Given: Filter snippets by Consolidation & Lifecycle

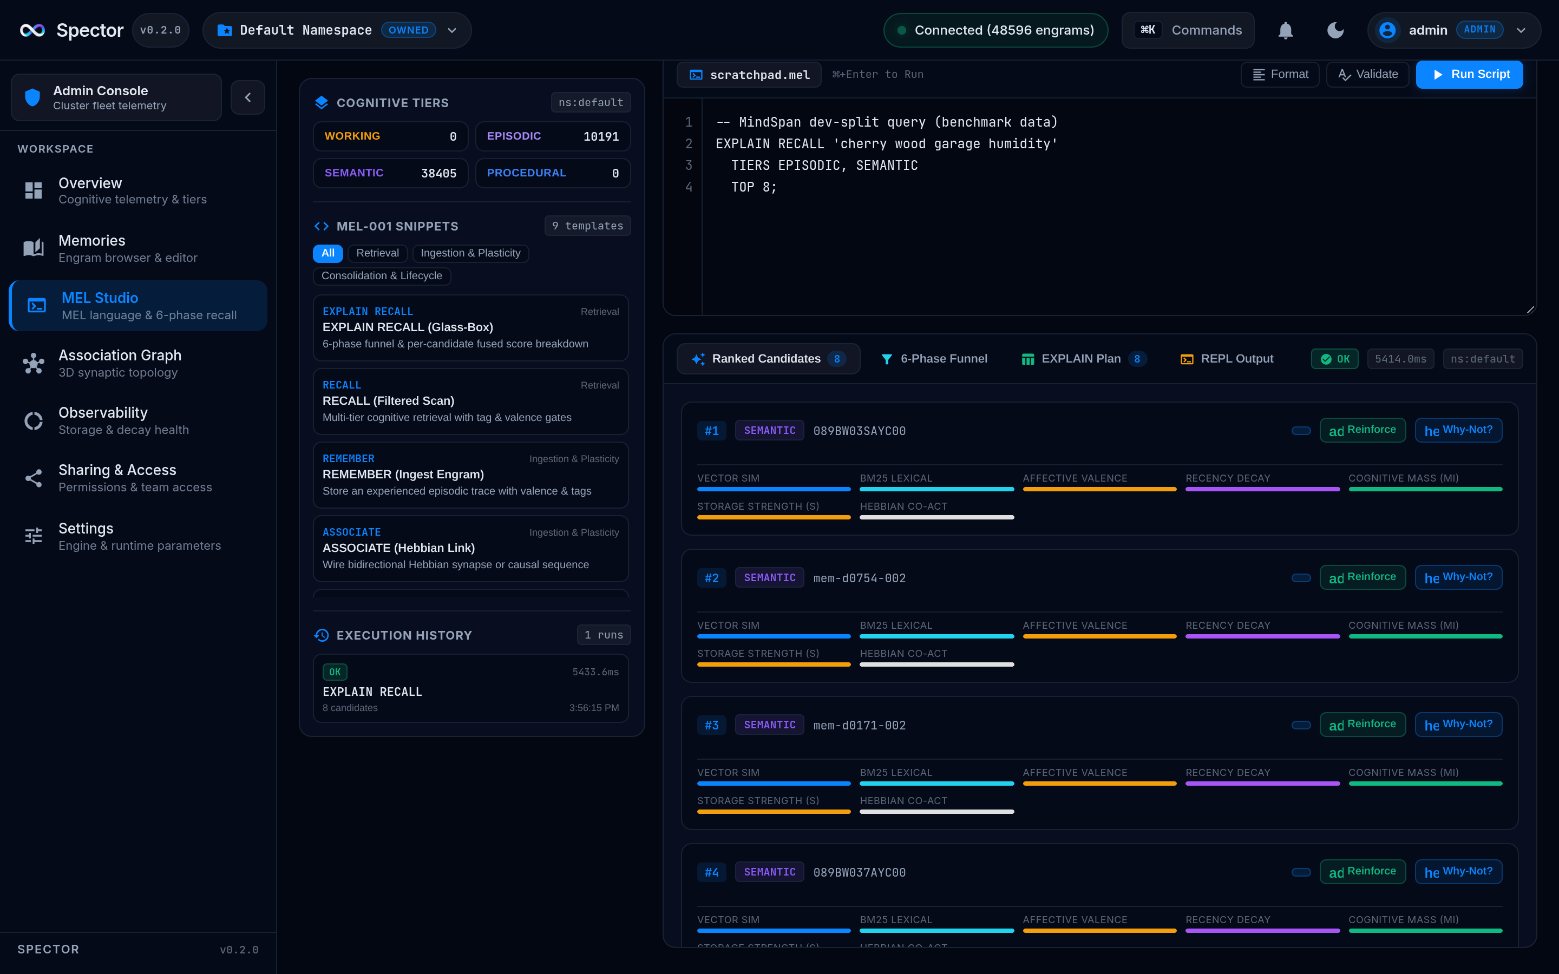Looking at the screenshot, I should tap(382, 276).
